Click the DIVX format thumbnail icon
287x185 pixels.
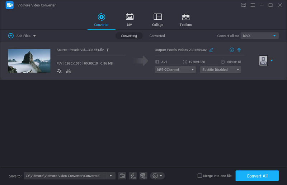(263, 61)
